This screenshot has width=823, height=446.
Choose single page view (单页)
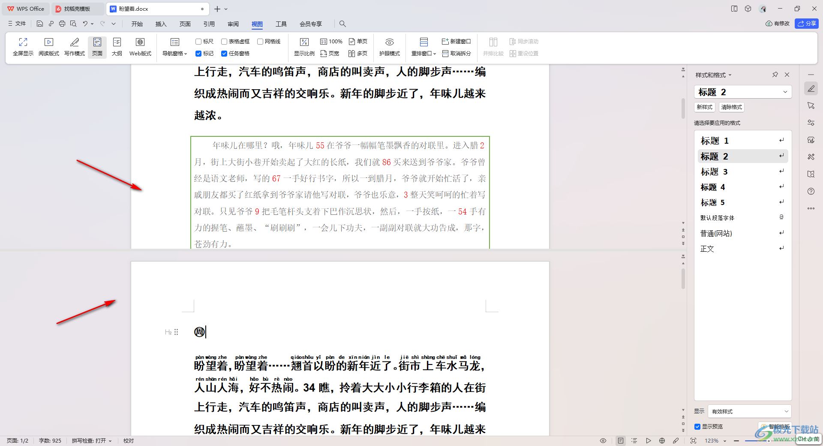tap(358, 42)
